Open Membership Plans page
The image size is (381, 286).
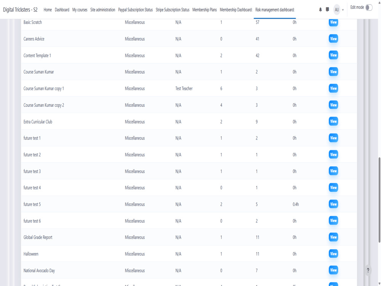(205, 10)
